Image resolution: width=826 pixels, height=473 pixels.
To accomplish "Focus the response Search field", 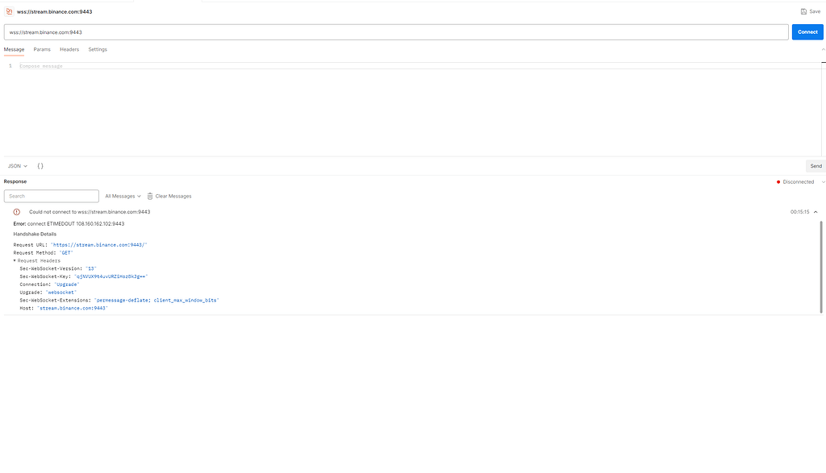I will [52, 197].
